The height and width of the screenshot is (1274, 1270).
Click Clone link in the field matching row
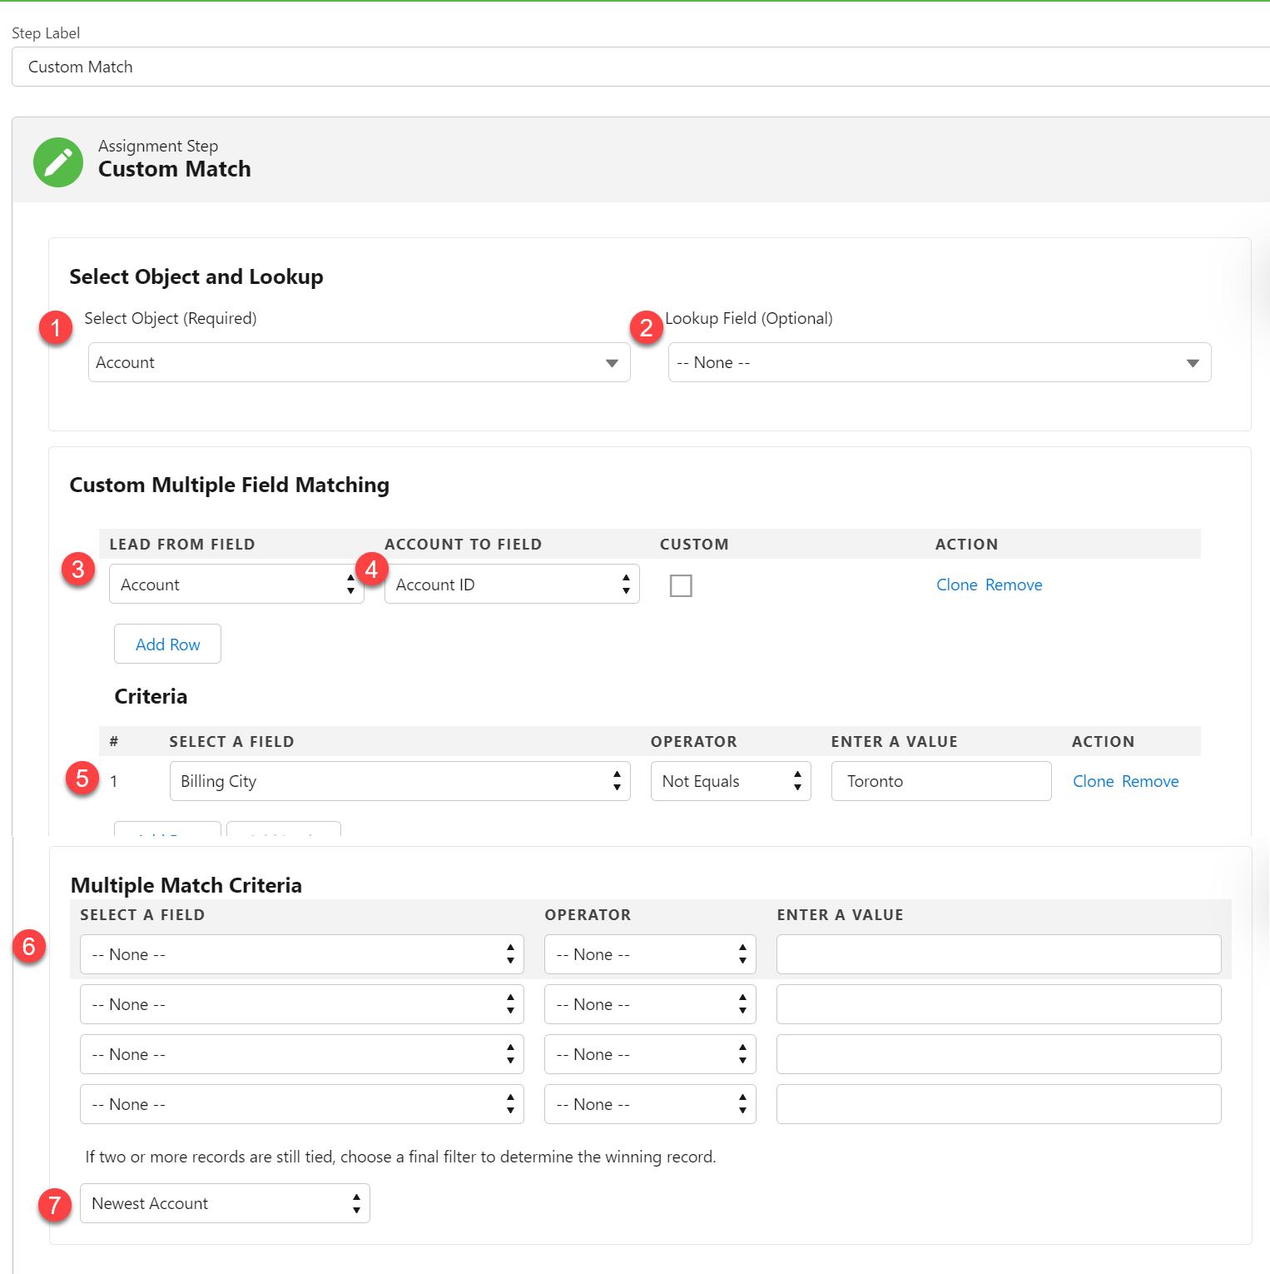pos(956,585)
